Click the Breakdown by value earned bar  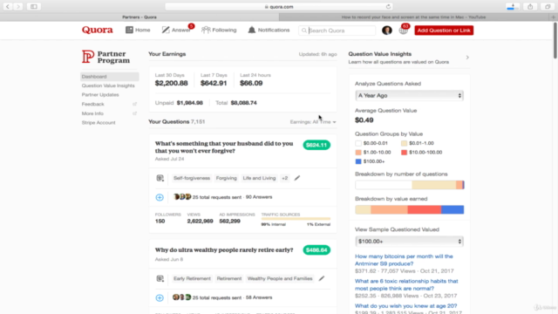410,209
